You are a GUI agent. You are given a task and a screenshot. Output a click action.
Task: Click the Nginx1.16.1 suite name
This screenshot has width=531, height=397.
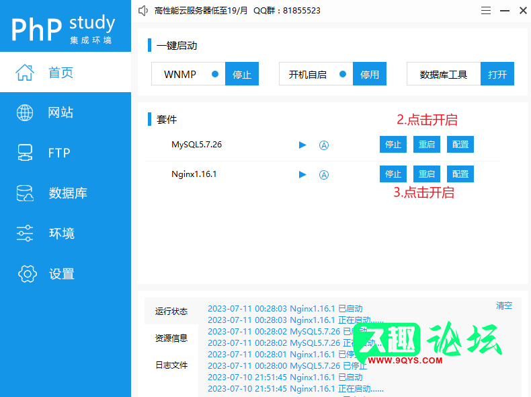coord(194,174)
